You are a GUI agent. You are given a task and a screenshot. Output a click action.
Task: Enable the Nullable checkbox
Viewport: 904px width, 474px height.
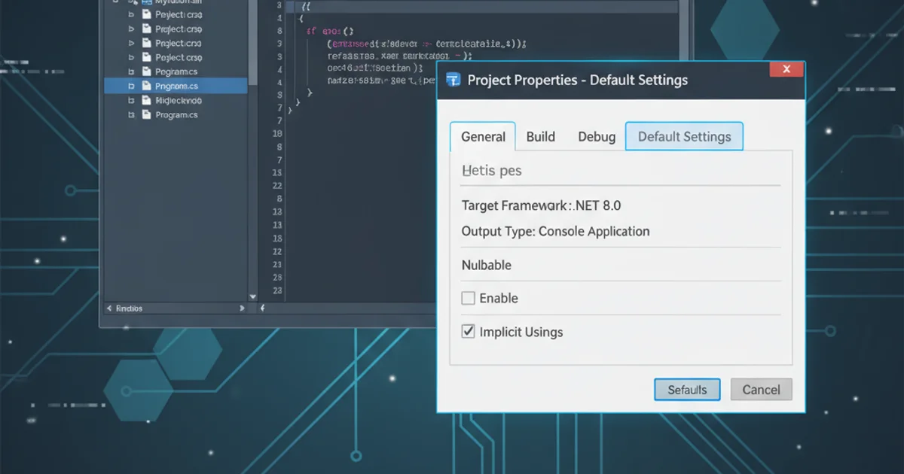(x=468, y=298)
